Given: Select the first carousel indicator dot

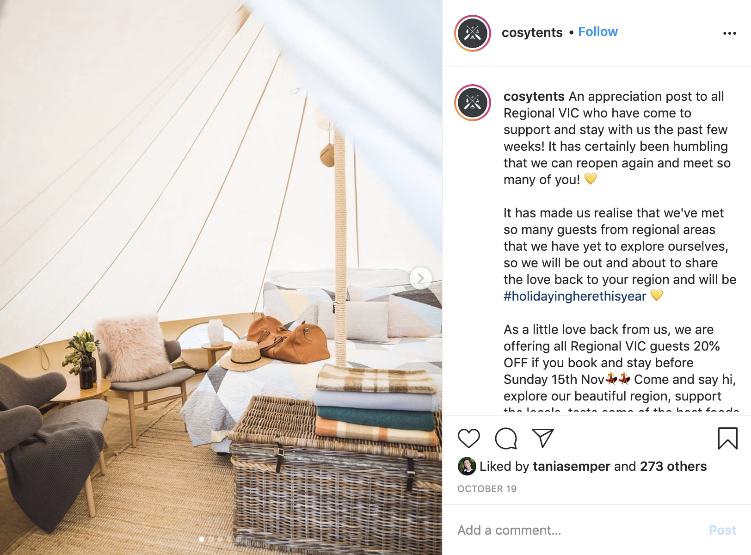Looking at the screenshot, I should pos(202,539).
